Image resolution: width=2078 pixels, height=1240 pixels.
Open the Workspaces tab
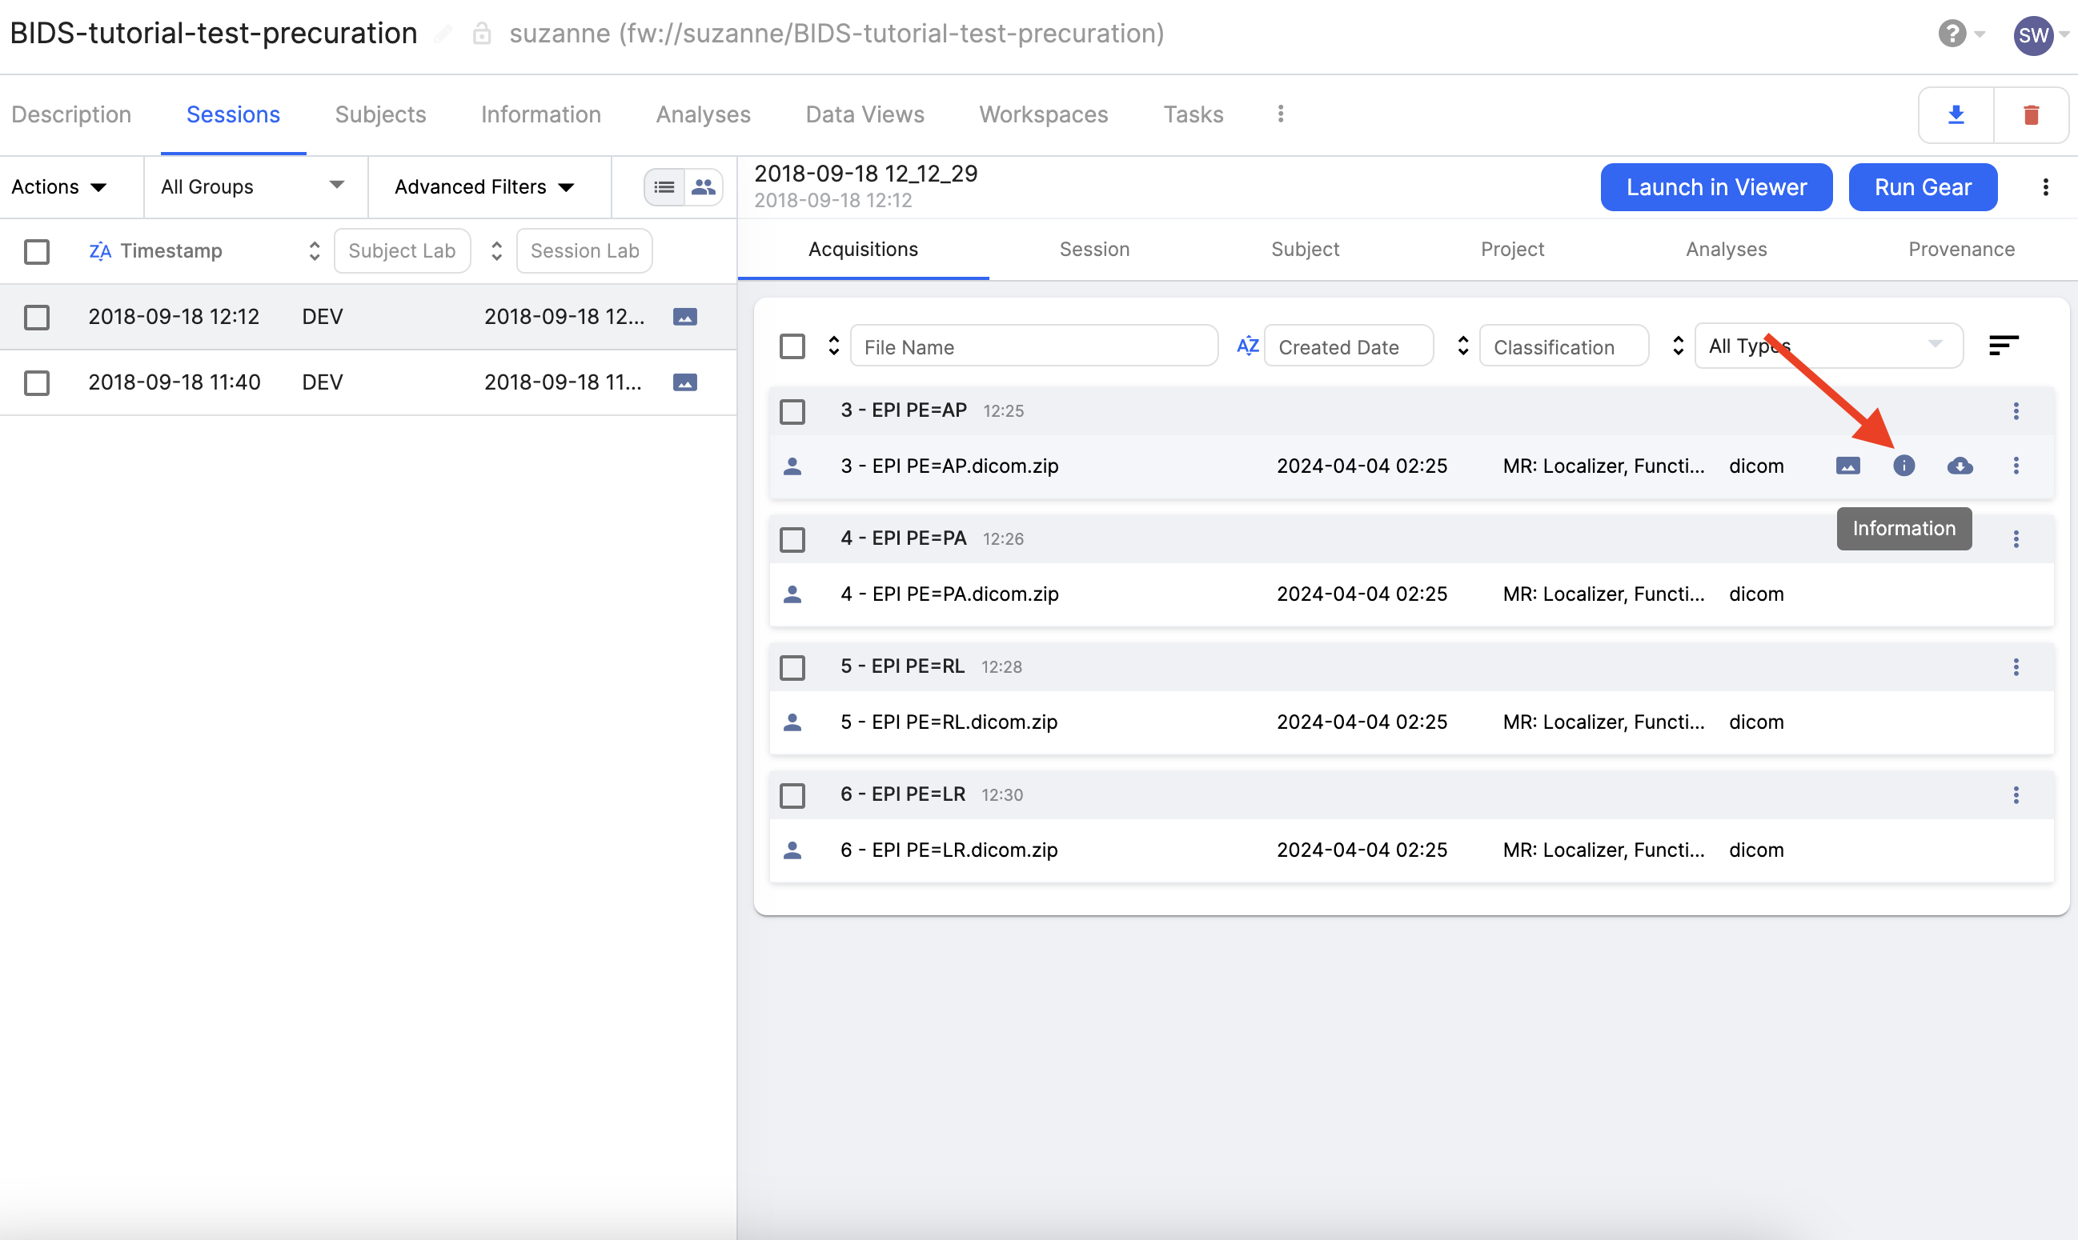pos(1043,114)
